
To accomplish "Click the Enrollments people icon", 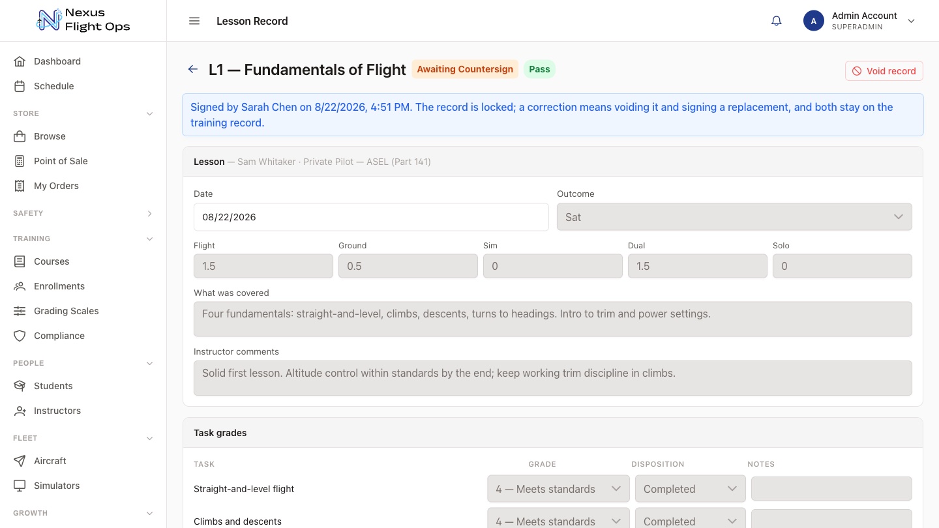I will [x=20, y=286].
